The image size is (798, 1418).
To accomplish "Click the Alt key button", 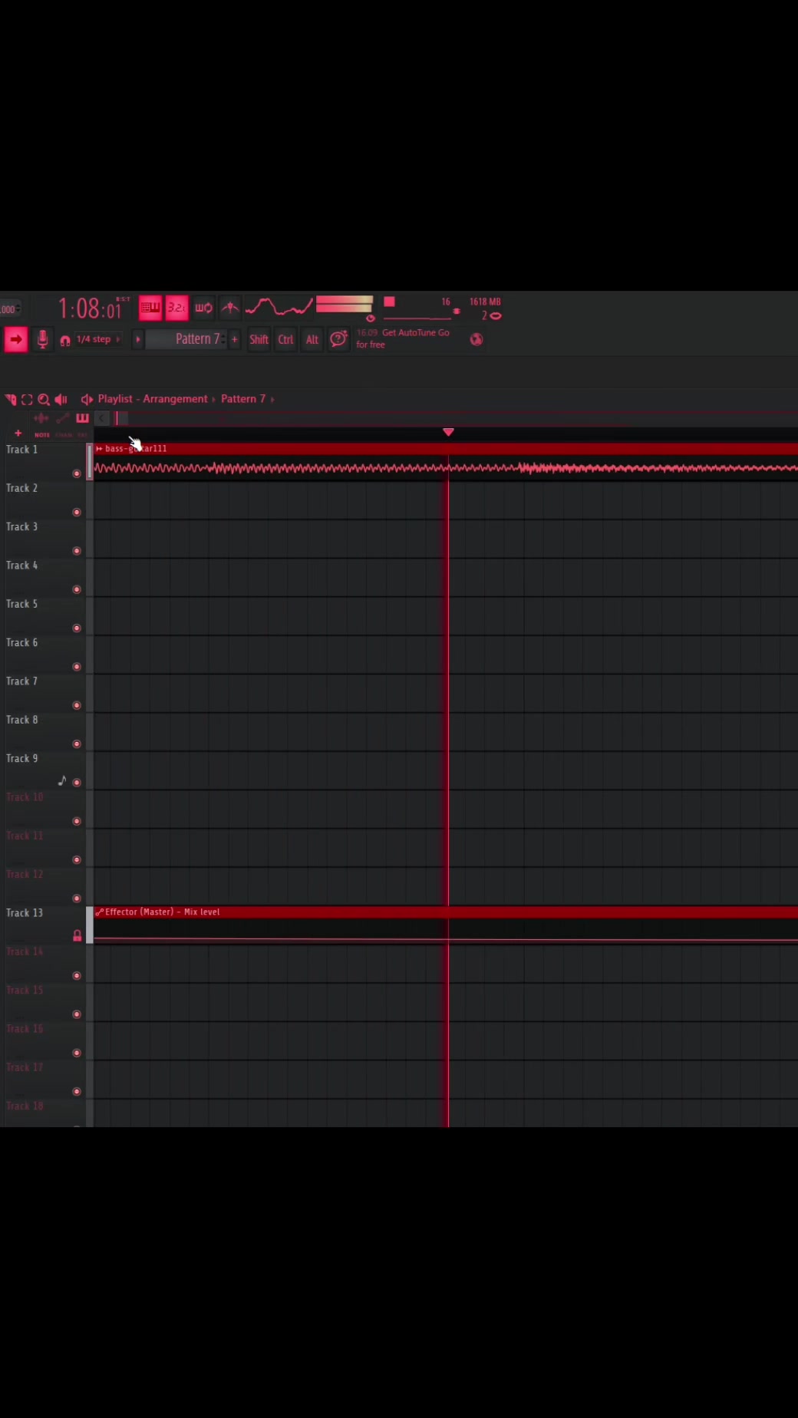I will tap(312, 339).
